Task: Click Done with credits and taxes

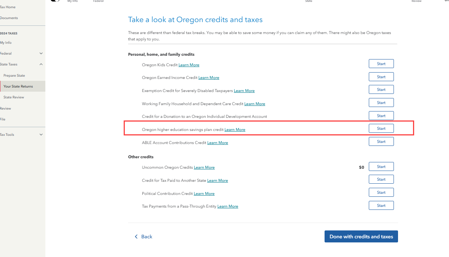Action: 361,236
